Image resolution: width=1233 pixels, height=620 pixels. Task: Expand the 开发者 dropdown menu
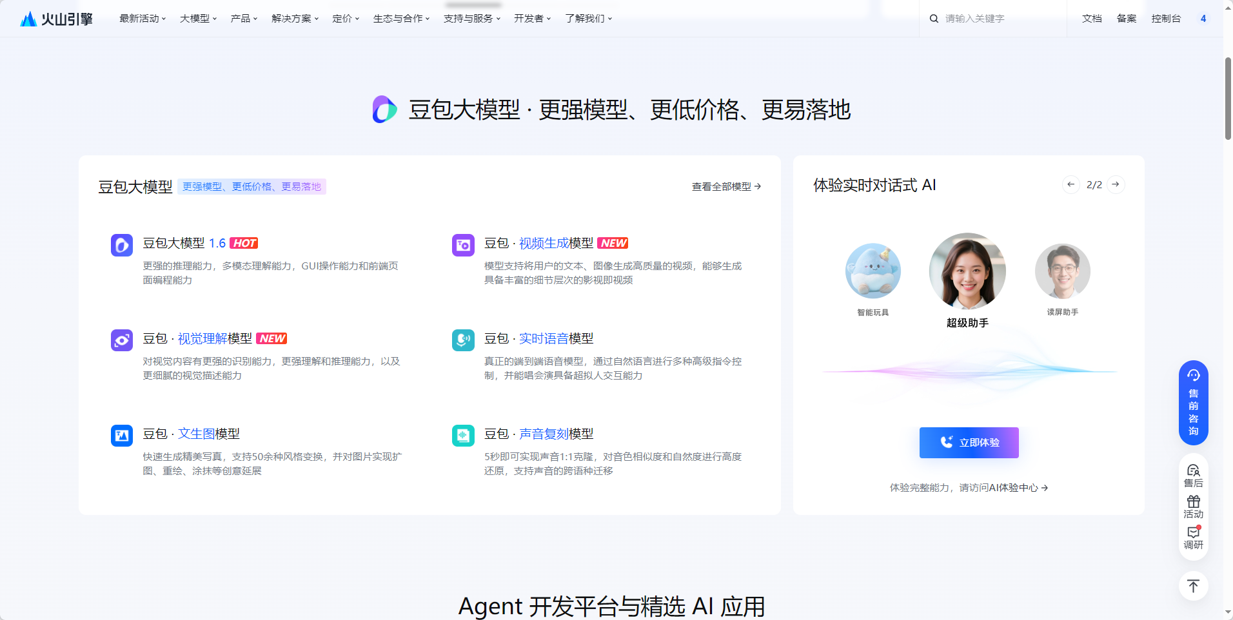(x=532, y=19)
